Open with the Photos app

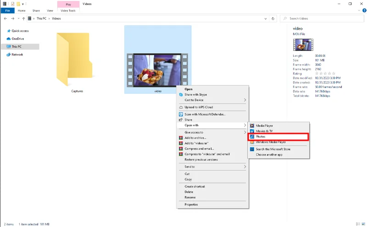click(278, 137)
